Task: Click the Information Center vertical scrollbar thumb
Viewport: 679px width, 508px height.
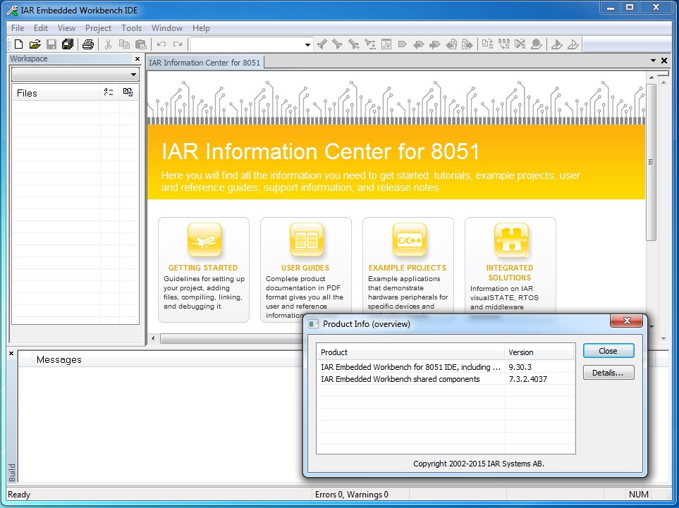Action: (x=651, y=162)
